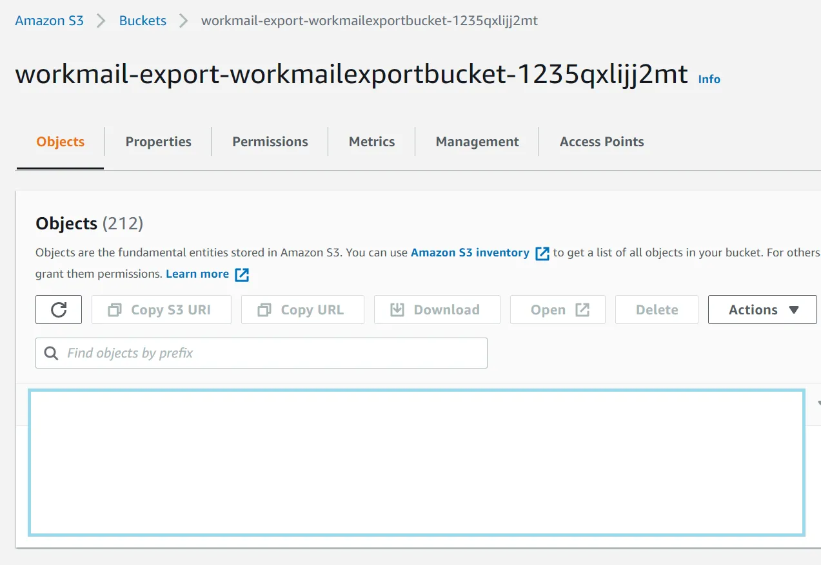821x565 pixels.
Task: Go to Buckets in the breadcrumb
Action: (143, 21)
